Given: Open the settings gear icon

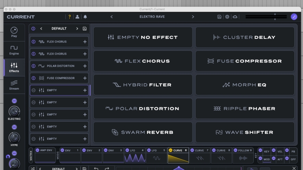Looking at the screenshot, I should pyautogui.click(x=227, y=17).
